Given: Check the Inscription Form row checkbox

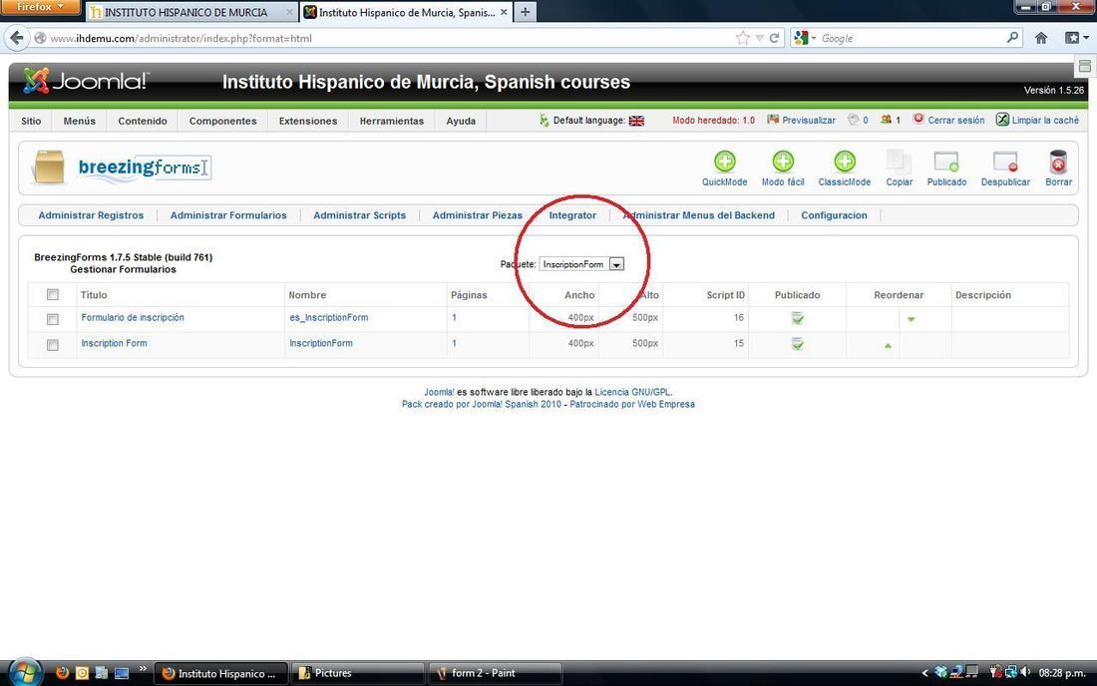Looking at the screenshot, I should [53, 345].
